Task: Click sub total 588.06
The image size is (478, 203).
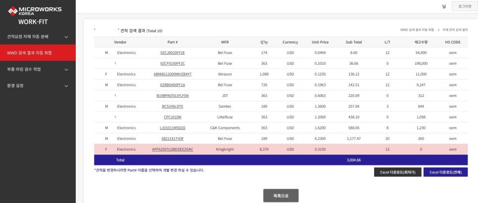Action: pyautogui.click(x=354, y=128)
